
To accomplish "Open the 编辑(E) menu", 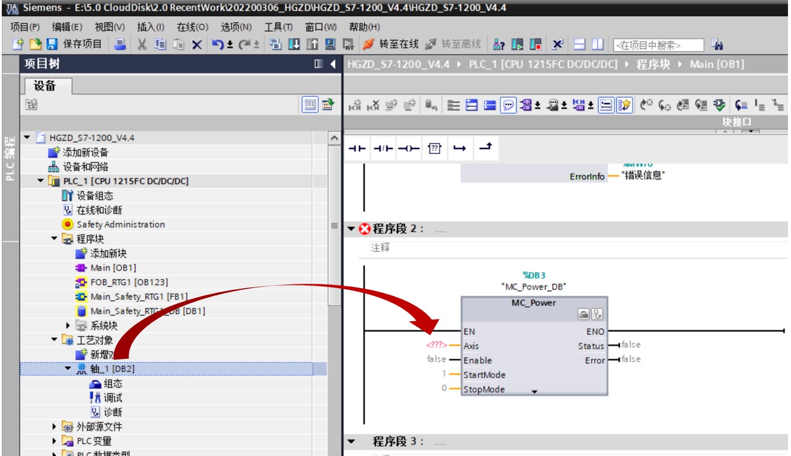I will point(67,27).
